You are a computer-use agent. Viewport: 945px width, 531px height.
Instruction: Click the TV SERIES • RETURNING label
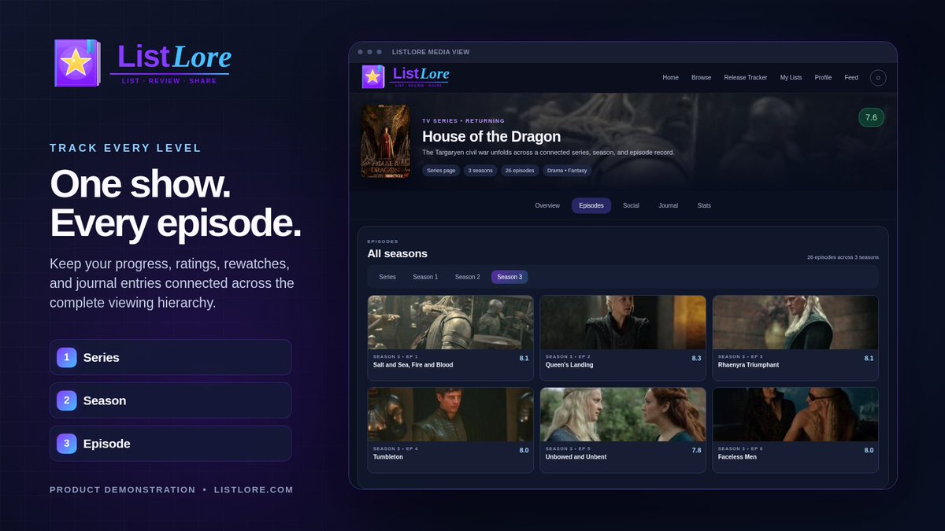[x=464, y=121]
